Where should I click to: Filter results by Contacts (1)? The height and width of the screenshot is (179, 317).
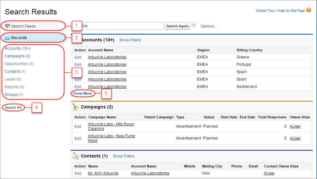point(15,71)
